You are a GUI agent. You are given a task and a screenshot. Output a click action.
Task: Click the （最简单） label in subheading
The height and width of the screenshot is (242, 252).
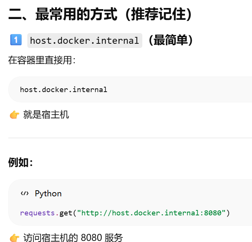(171, 40)
